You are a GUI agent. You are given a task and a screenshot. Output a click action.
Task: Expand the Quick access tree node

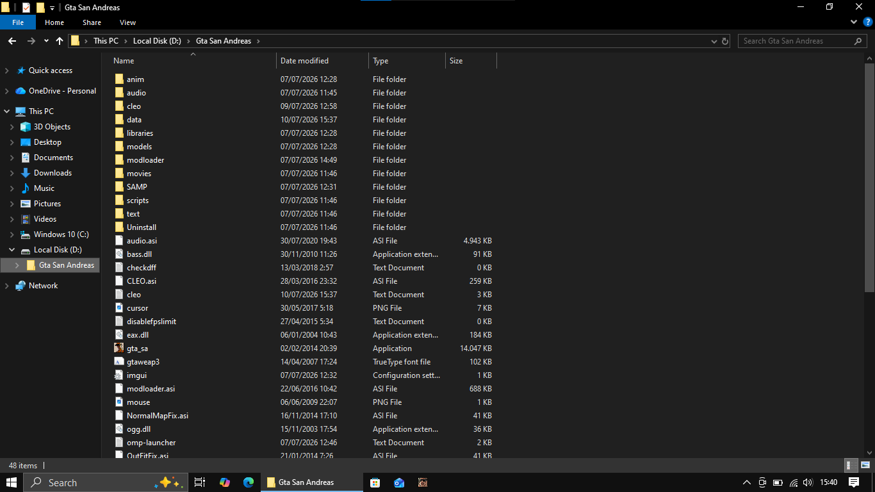tap(7, 70)
